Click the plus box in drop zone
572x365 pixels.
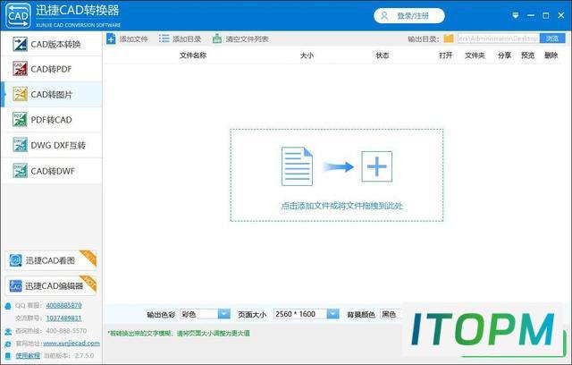coord(377,166)
